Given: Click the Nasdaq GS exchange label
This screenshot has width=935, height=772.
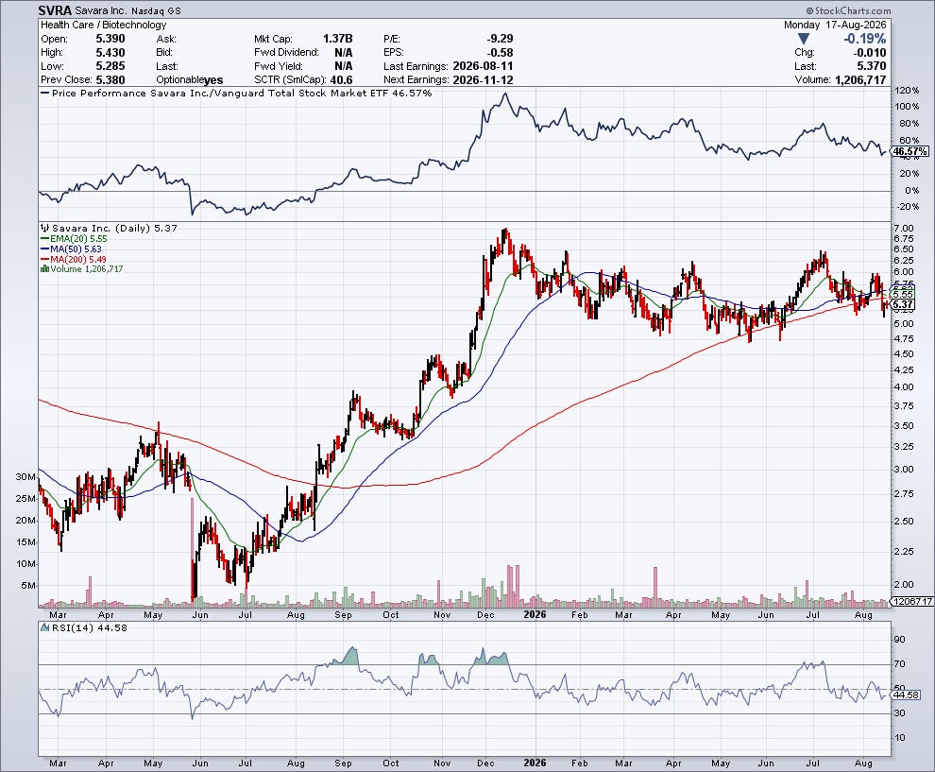Looking at the screenshot, I should [156, 10].
